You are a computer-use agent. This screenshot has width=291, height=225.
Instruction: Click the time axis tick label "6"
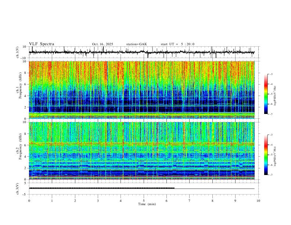[166, 201]
